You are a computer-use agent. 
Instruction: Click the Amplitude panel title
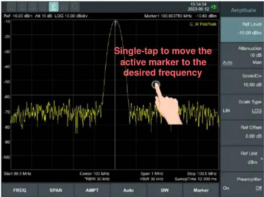tap(243, 10)
